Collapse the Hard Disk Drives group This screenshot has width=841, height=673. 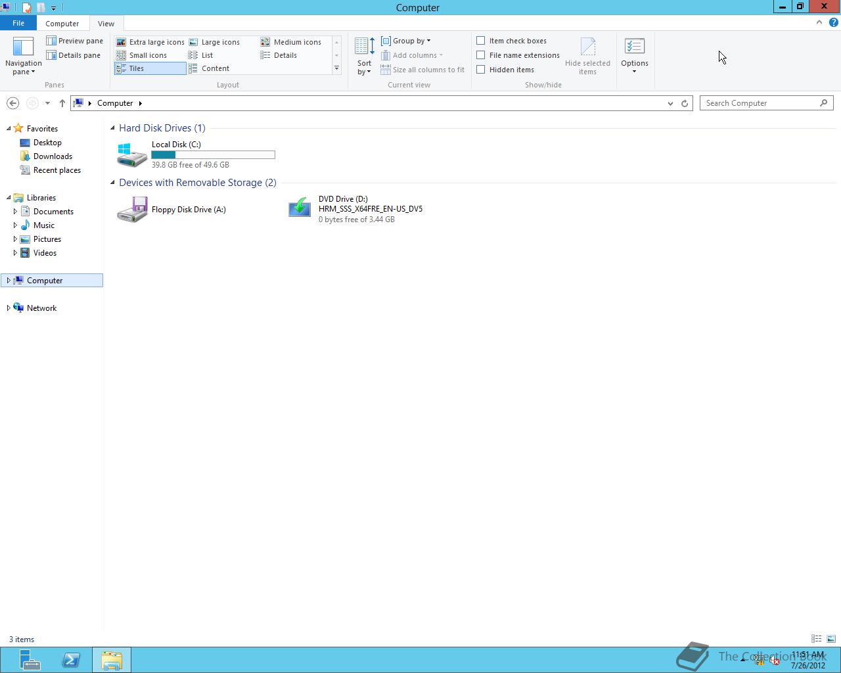[112, 128]
